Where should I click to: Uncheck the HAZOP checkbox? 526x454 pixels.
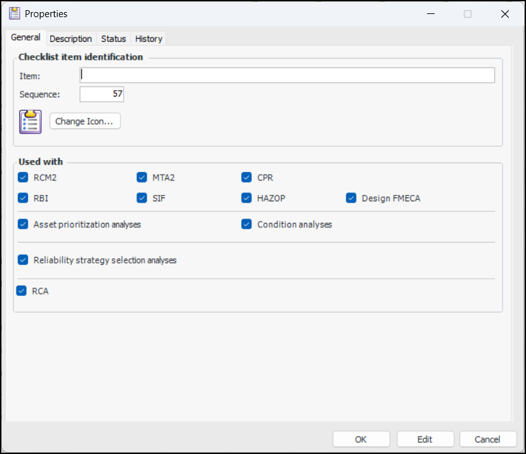247,198
